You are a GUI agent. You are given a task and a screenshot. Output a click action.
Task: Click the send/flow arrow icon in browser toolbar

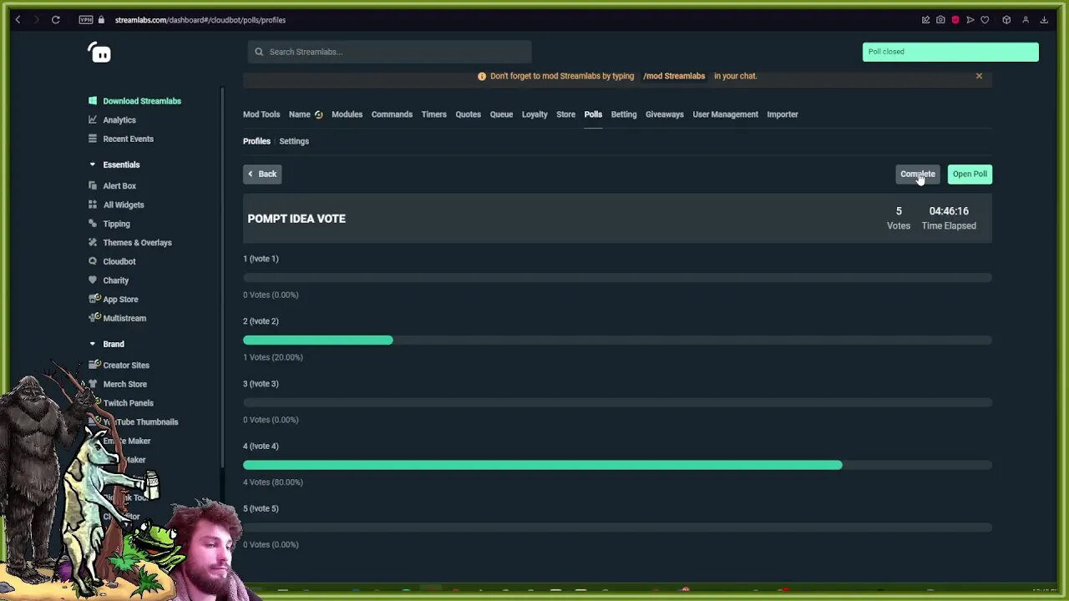click(970, 20)
